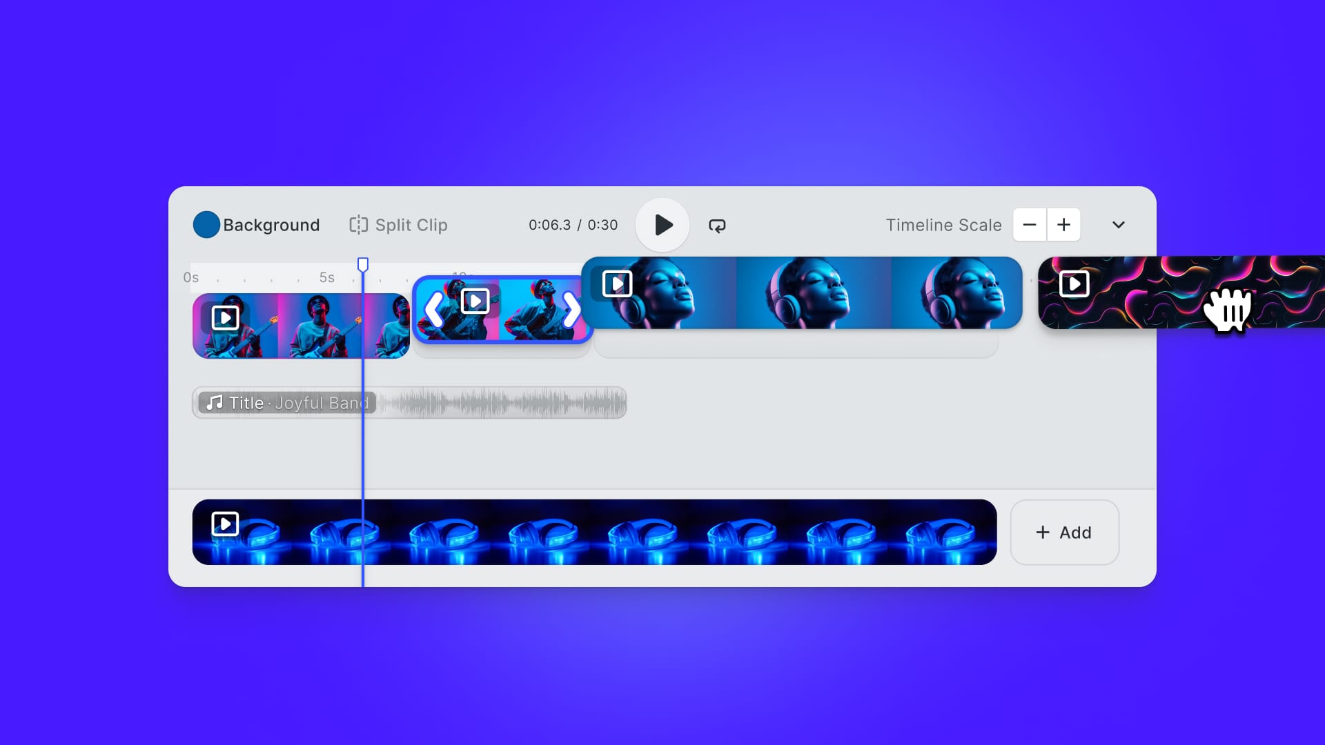Click video icon on selected guitarist clip
The width and height of the screenshot is (1325, 745).
[475, 301]
